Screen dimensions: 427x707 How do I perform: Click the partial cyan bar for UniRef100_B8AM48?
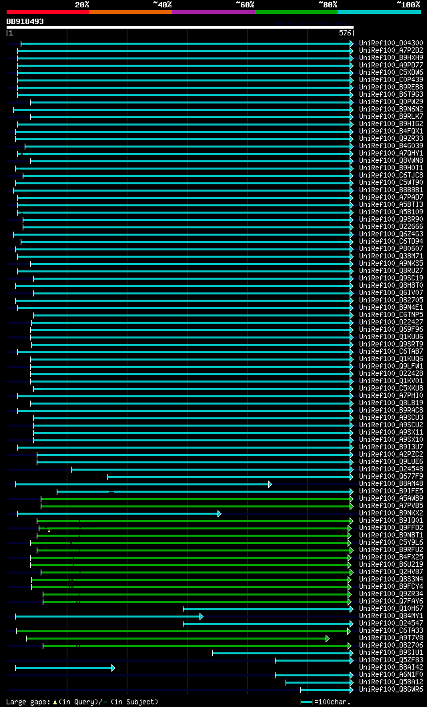coord(143,484)
